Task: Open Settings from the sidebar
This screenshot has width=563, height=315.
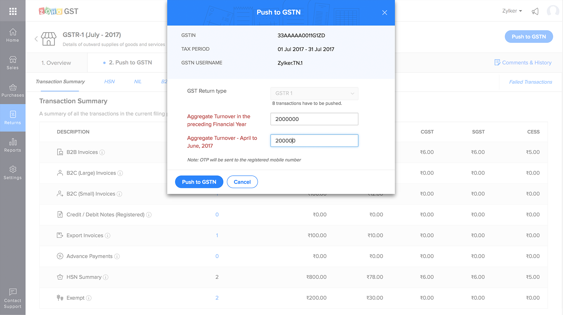Action: 12,172
